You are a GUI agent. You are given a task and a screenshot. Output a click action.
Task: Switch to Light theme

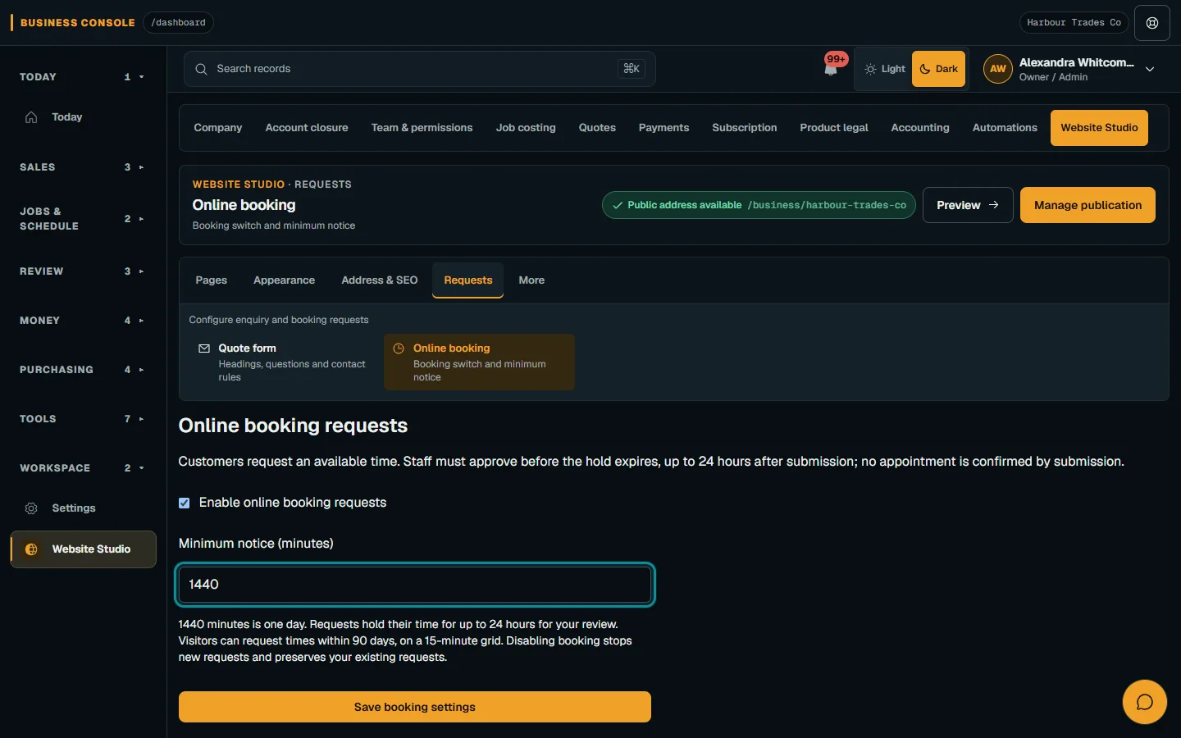tap(885, 69)
